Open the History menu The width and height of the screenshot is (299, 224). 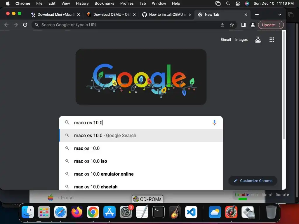tap(82, 3)
